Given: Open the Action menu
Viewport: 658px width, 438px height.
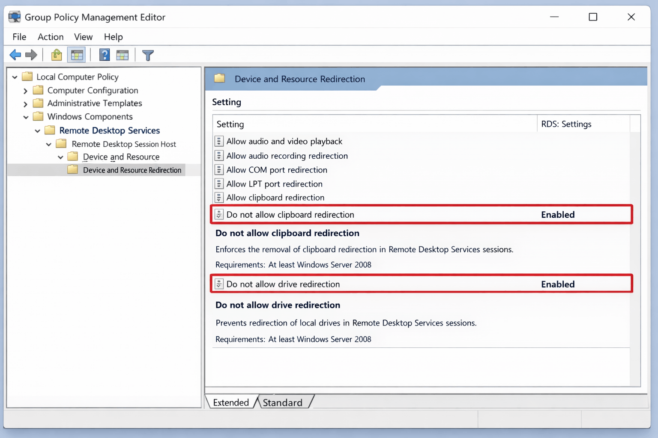Looking at the screenshot, I should (x=50, y=37).
